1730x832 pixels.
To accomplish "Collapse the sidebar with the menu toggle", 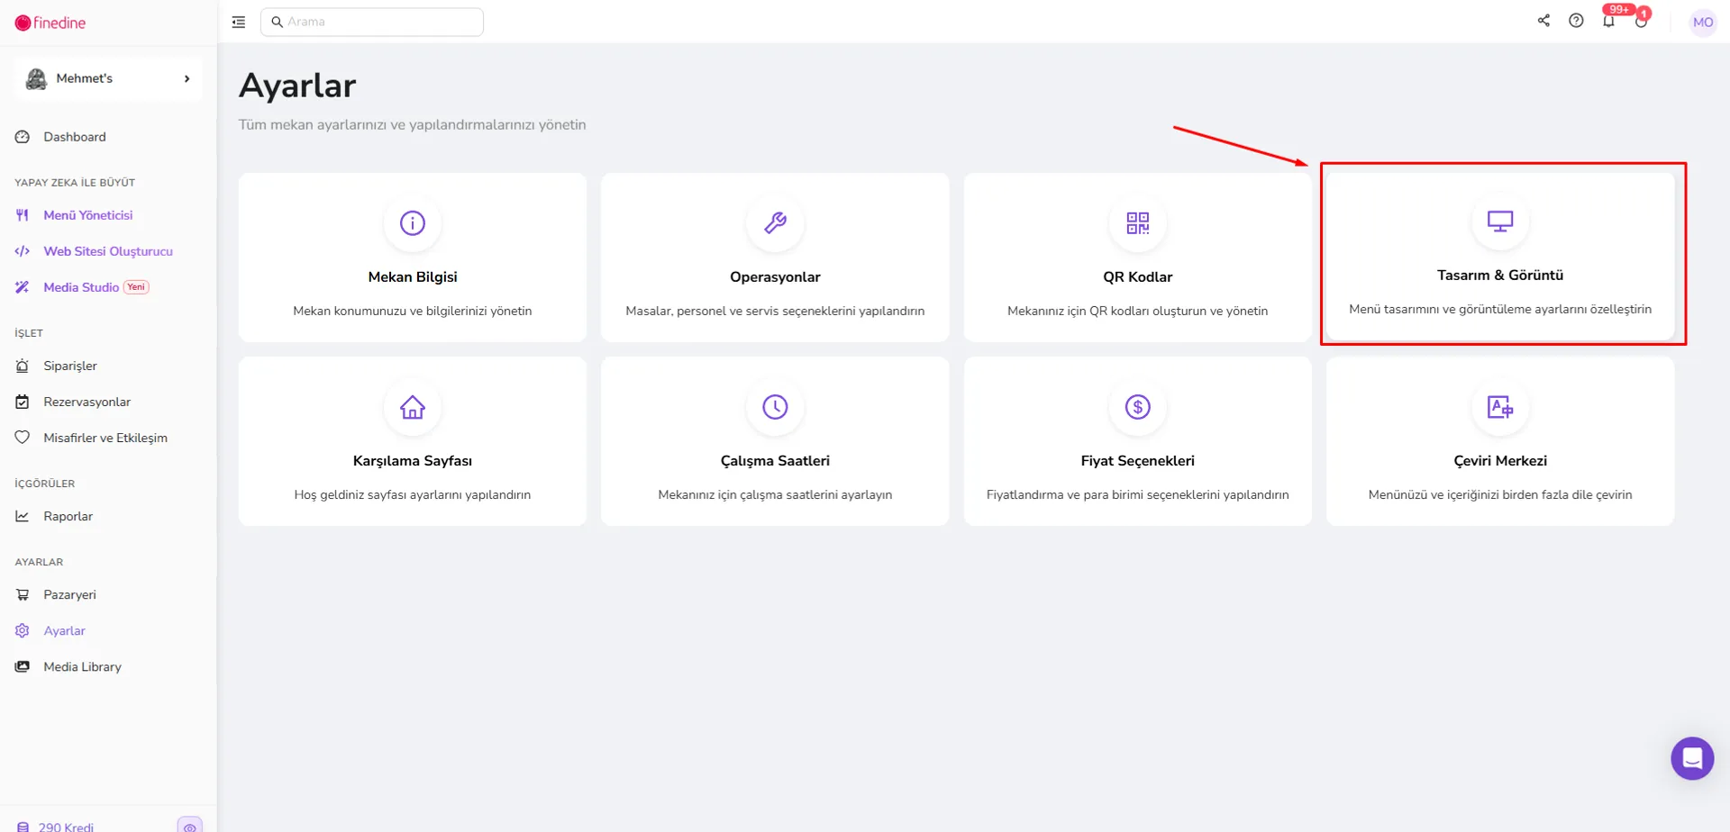I will coord(239,22).
